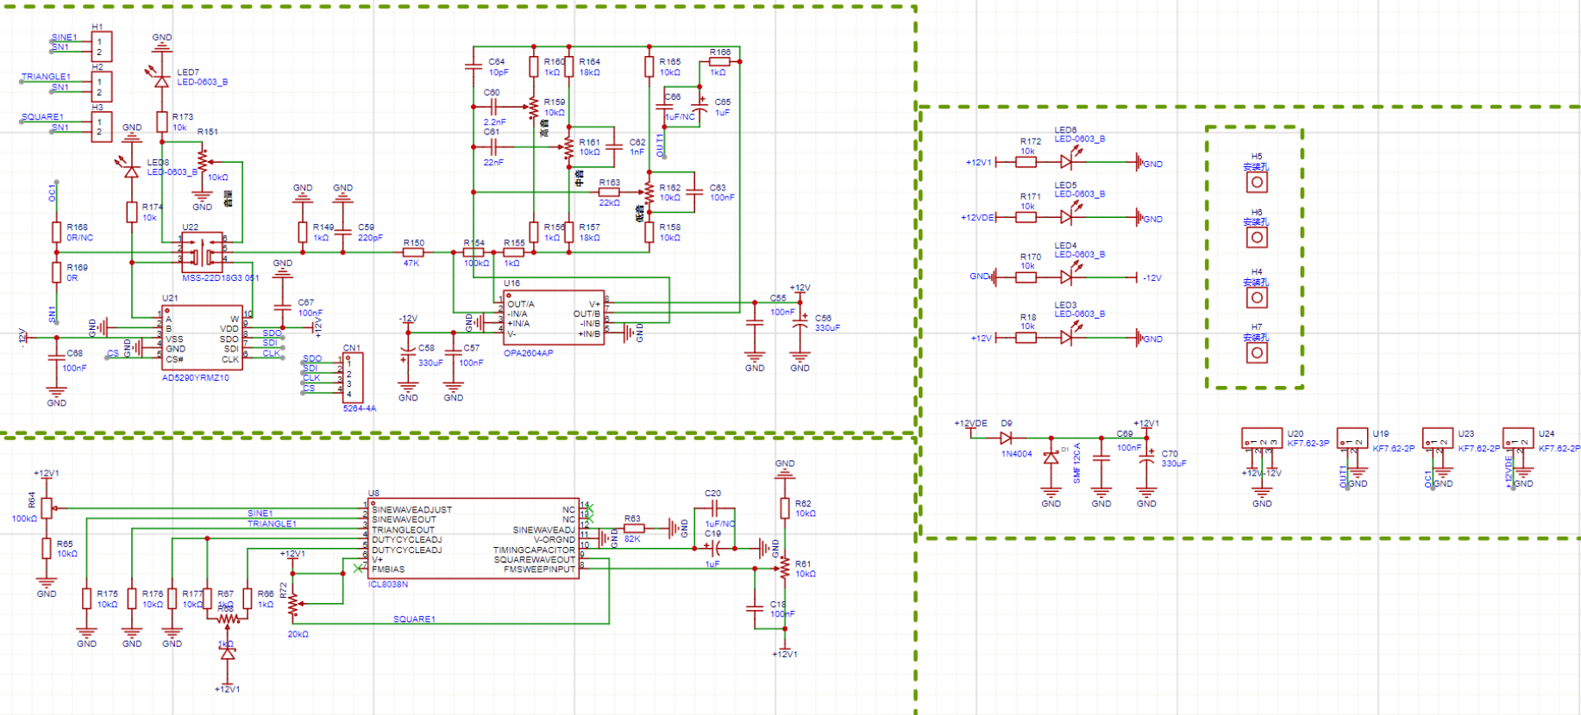Viewport: 1581px width, 715px height.
Task: Select terminal block U24
Action: coord(1518,438)
